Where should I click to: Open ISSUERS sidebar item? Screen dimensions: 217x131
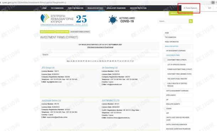[x=169, y=109]
